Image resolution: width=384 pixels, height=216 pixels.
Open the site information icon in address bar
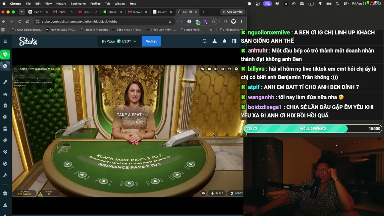click(x=37, y=22)
